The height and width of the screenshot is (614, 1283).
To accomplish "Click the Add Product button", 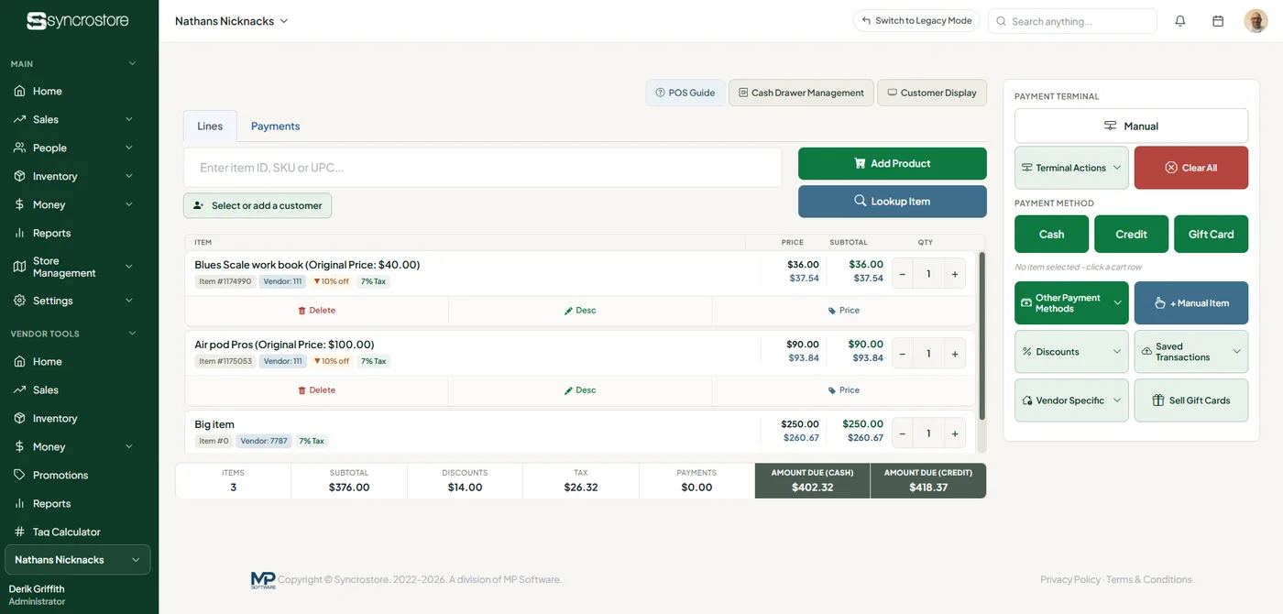I will tap(893, 164).
